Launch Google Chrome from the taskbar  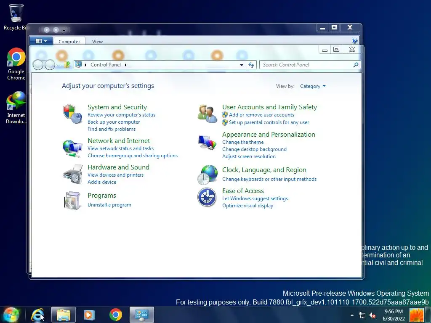point(116,315)
